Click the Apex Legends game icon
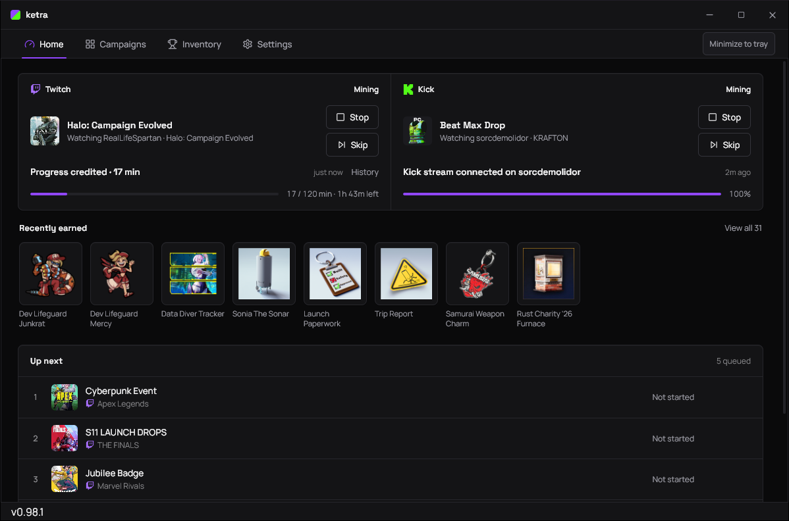This screenshot has height=521, width=789. tap(65, 397)
